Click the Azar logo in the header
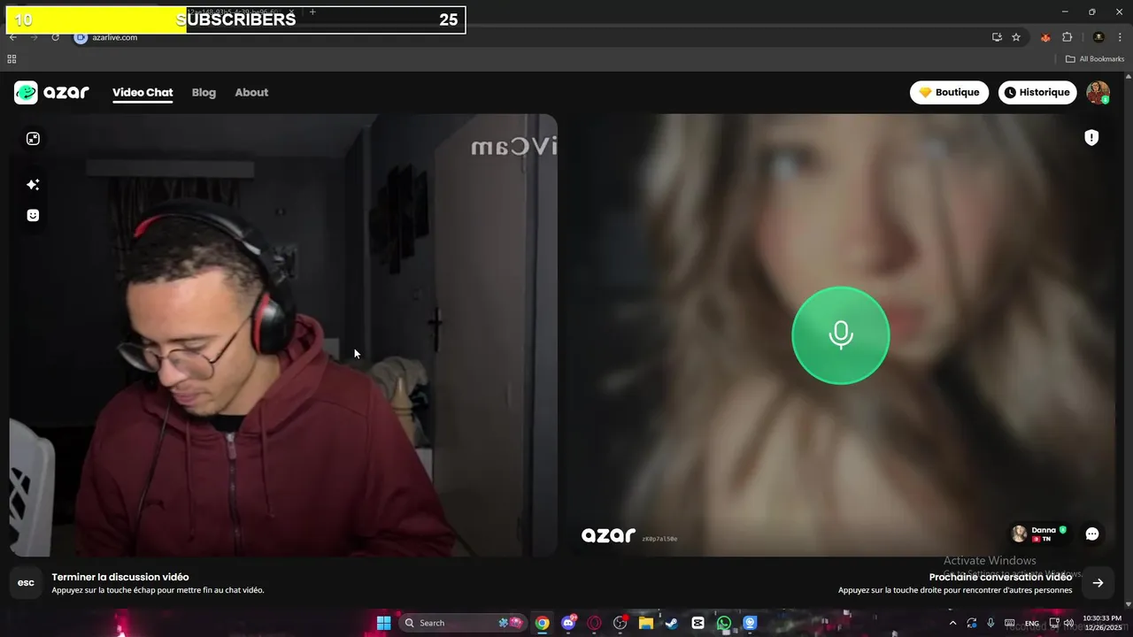Screen dimensions: 1133x637 [x=51, y=92]
